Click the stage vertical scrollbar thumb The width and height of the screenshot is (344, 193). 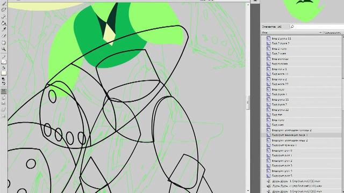click(x=248, y=102)
